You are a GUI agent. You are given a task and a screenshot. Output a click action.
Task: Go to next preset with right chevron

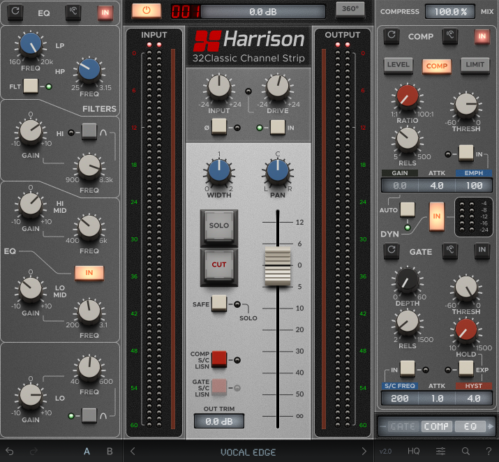coord(364,451)
